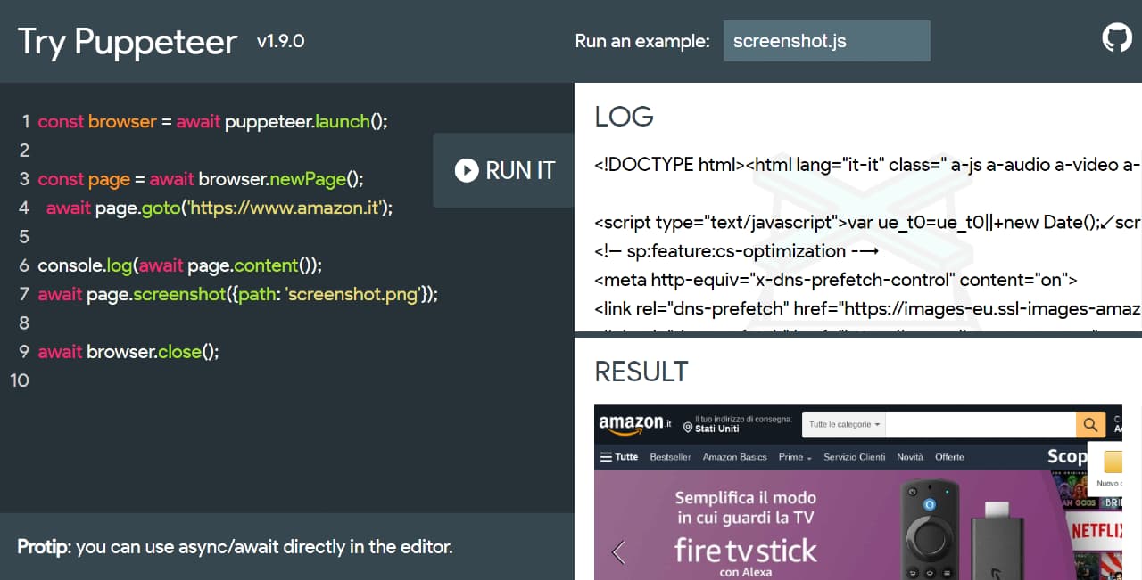Click the play icon inside the RUN IT button
This screenshot has width=1142, height=580.
466,170
